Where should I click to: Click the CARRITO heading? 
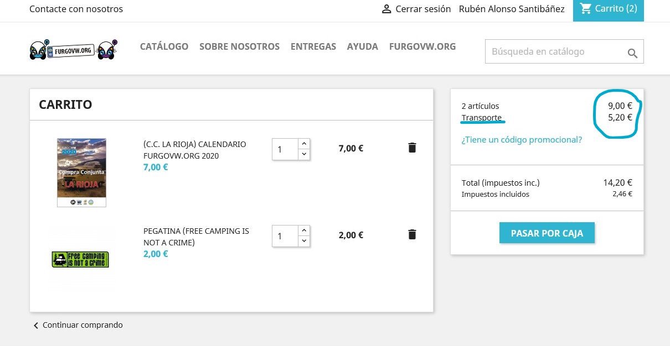coord(65,104)
